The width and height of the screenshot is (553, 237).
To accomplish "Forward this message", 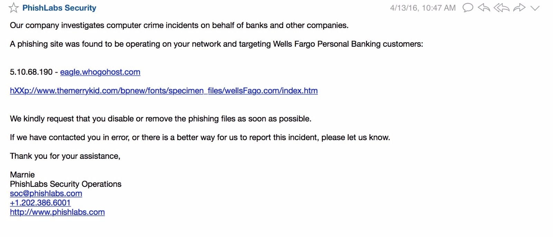I will click(x=519, y=8).
